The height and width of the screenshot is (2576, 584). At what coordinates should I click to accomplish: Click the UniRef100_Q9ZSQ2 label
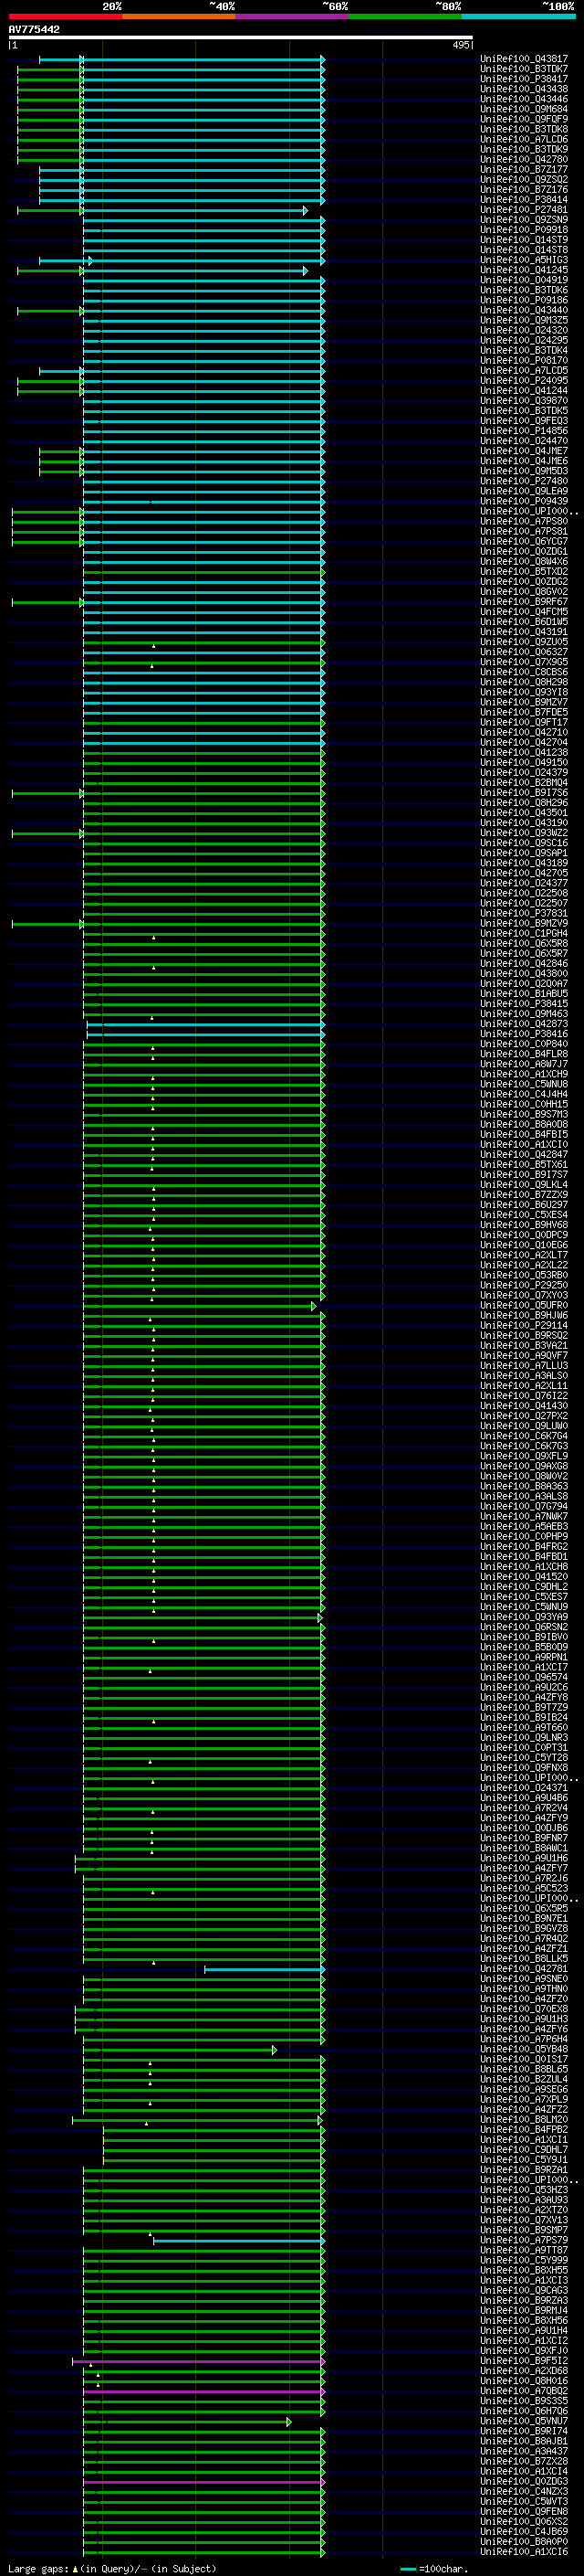pos(524,179)
